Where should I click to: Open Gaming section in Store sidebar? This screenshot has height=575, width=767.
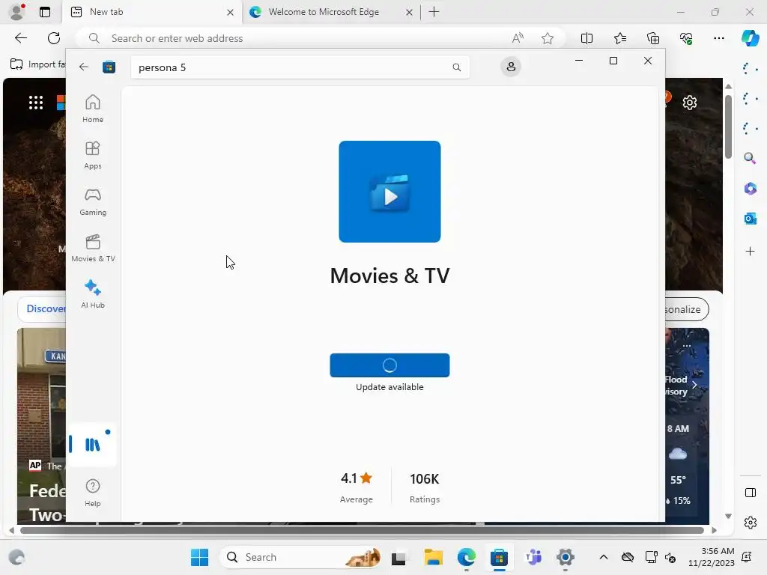pos(92,201)
